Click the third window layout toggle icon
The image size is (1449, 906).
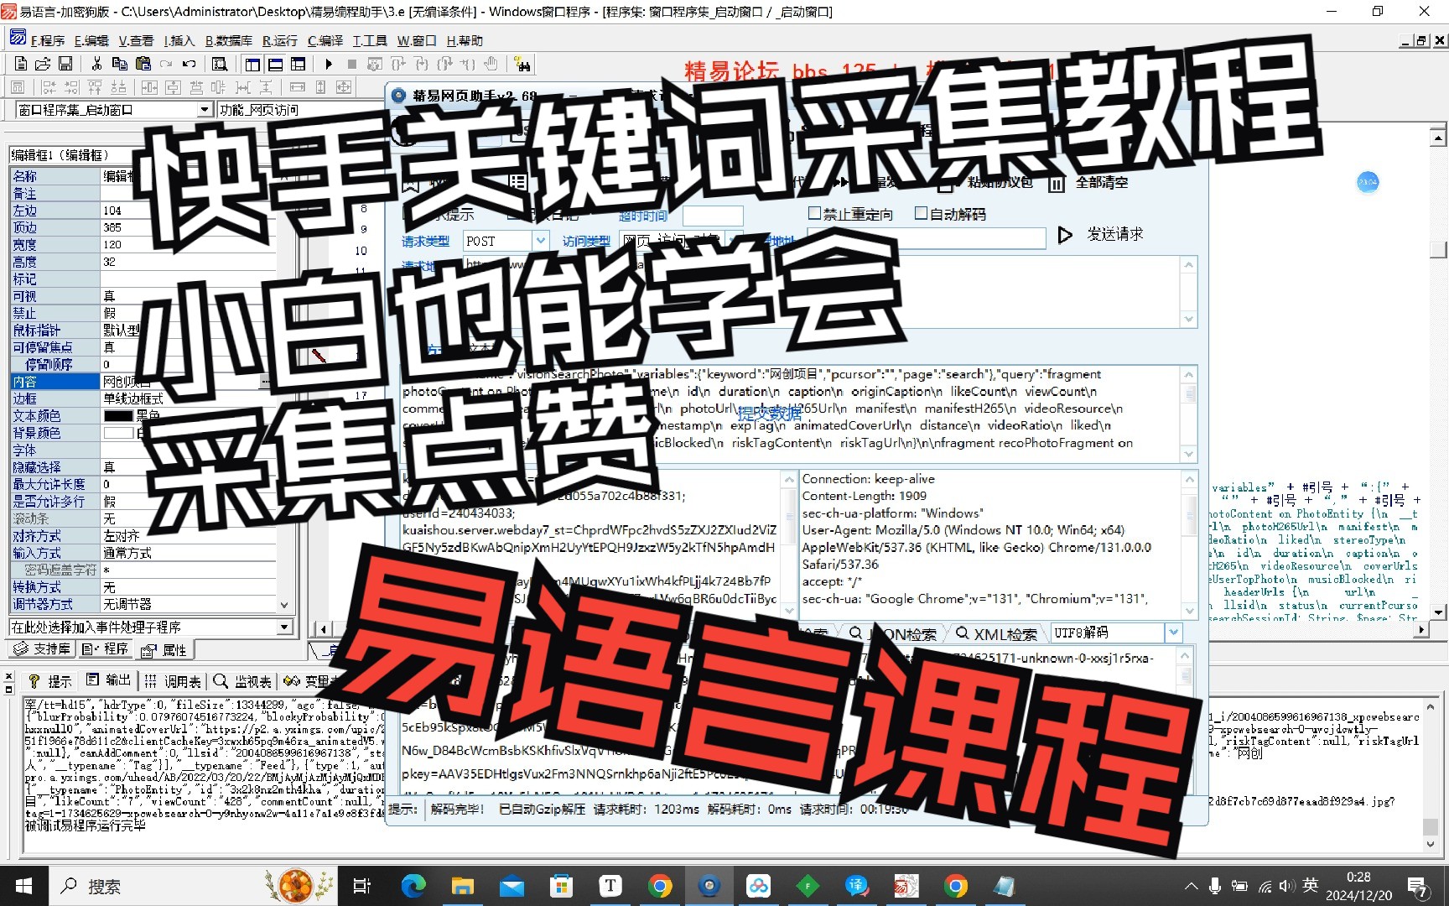pyautogui.click(x=298, y=64)
